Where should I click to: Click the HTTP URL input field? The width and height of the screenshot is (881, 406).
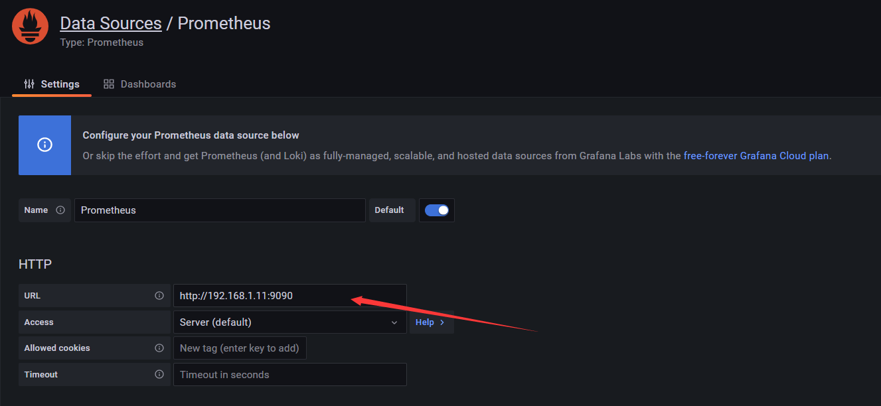(x=289, y=296)
